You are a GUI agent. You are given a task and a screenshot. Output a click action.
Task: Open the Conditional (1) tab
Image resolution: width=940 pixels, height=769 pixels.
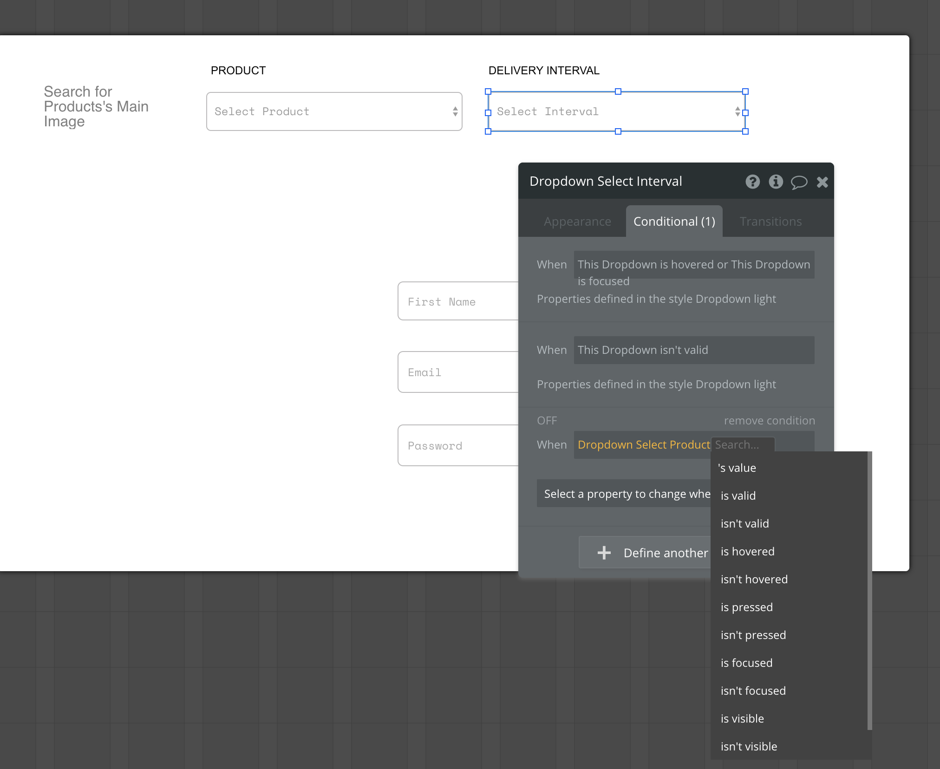coord(674,222)
